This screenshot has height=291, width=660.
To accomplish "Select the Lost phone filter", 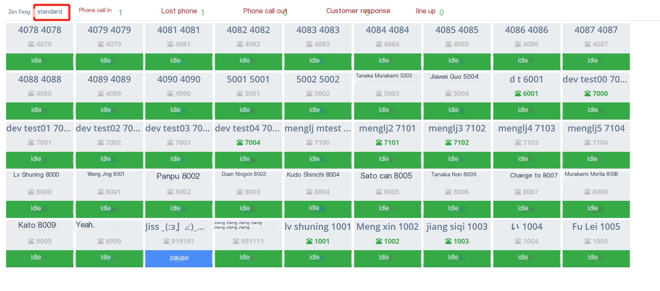I will [x=179, y=11].
